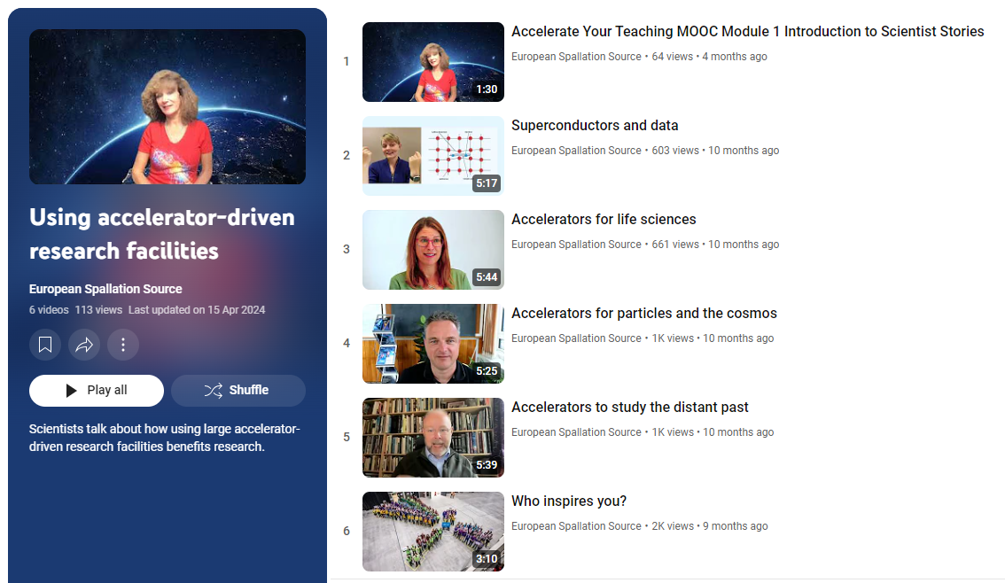1005x583 pixels.
Task: Shuffle the playlist
Action: tap(238, 390)
